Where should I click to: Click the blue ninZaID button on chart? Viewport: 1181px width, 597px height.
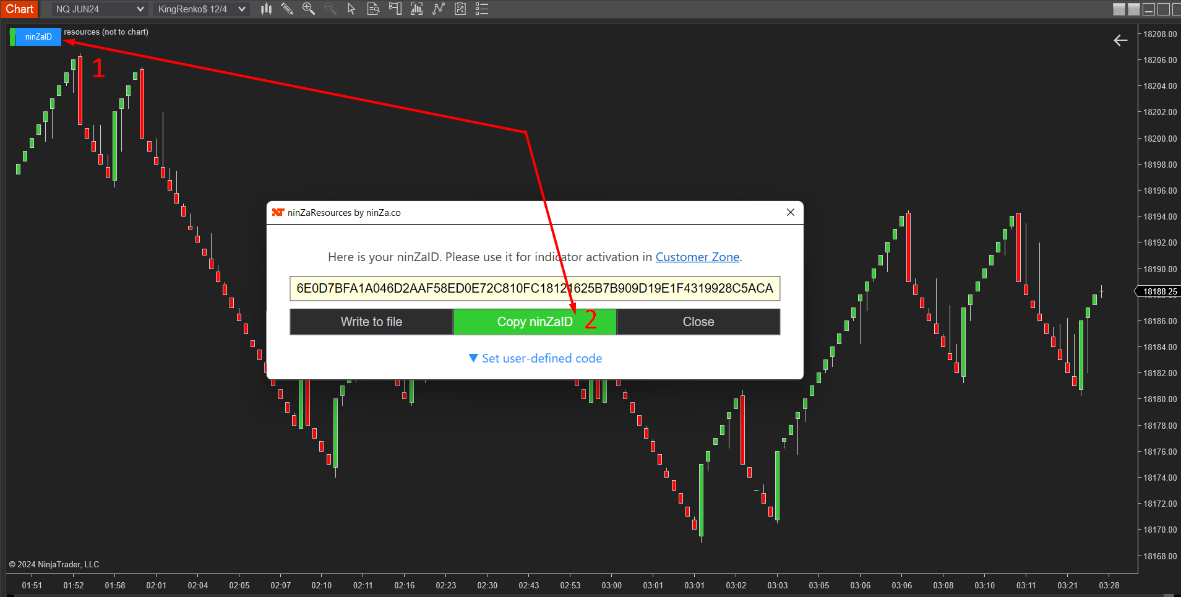(x=38, y=37)
